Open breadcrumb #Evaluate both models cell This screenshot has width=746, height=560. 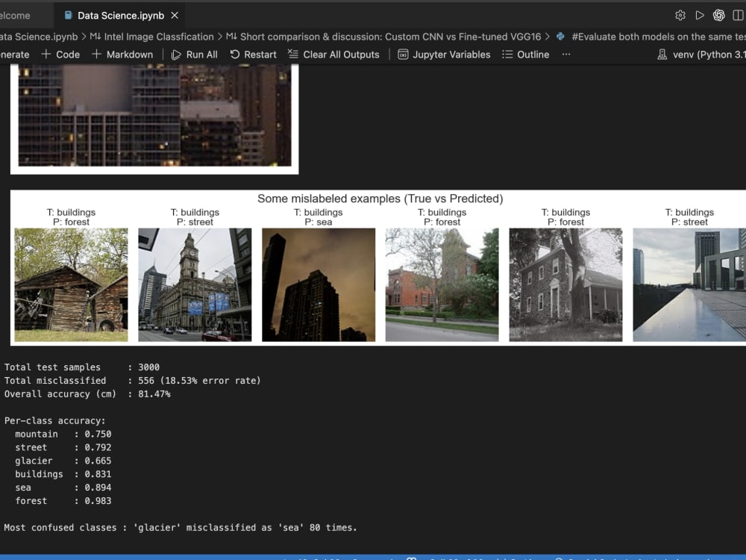pos(659,37)
